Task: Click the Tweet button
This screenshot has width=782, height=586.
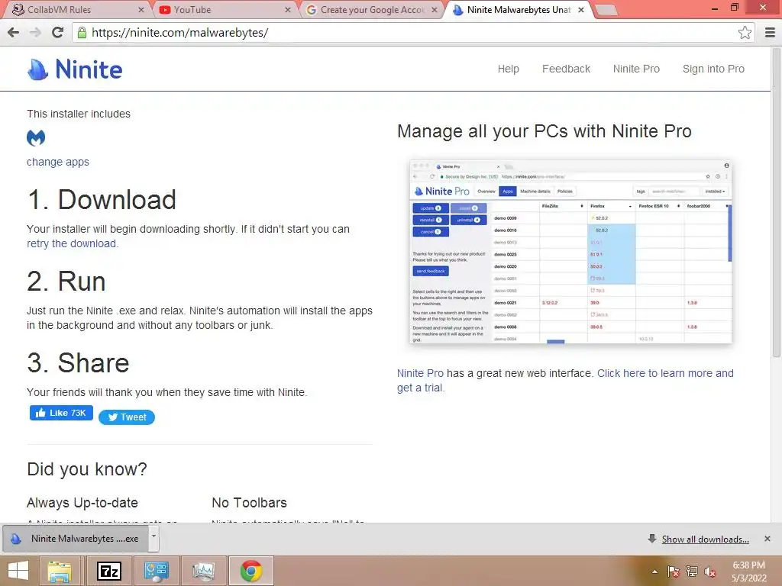Action: tap(127, 417)
